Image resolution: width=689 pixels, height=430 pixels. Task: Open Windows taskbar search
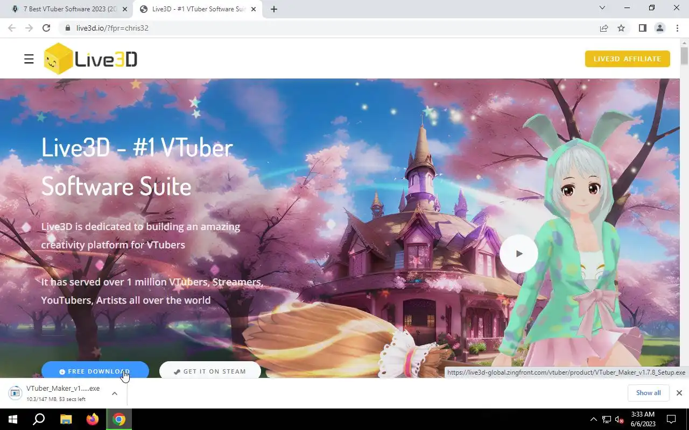click(39, 419)
